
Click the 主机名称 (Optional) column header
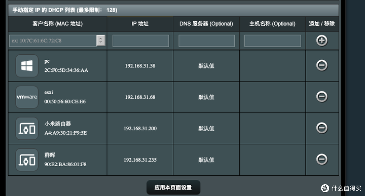click(x=272, y=24)
